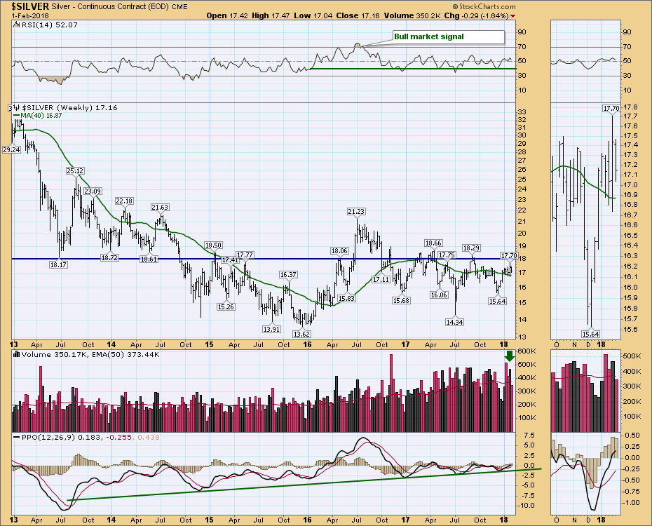Click the 16.06 low price label
Viewport: 652px width, 526px height.
[439, 295]
